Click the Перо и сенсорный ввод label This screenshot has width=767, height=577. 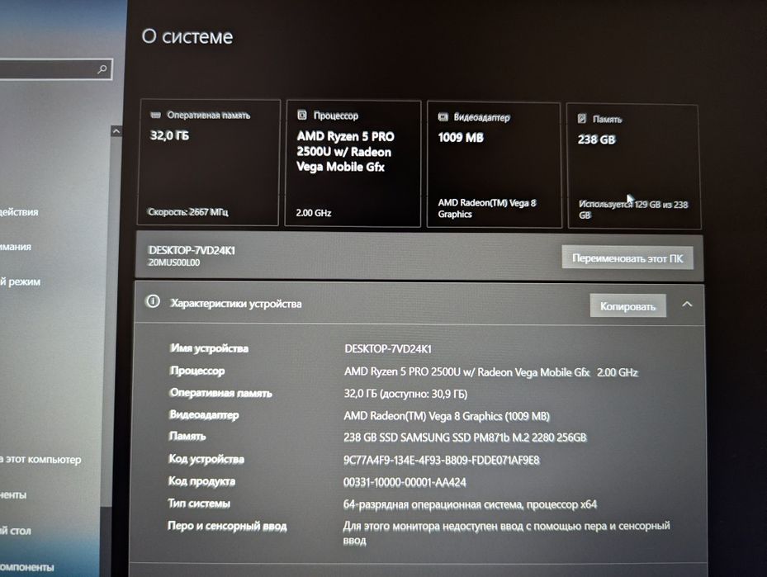[227, 526]
